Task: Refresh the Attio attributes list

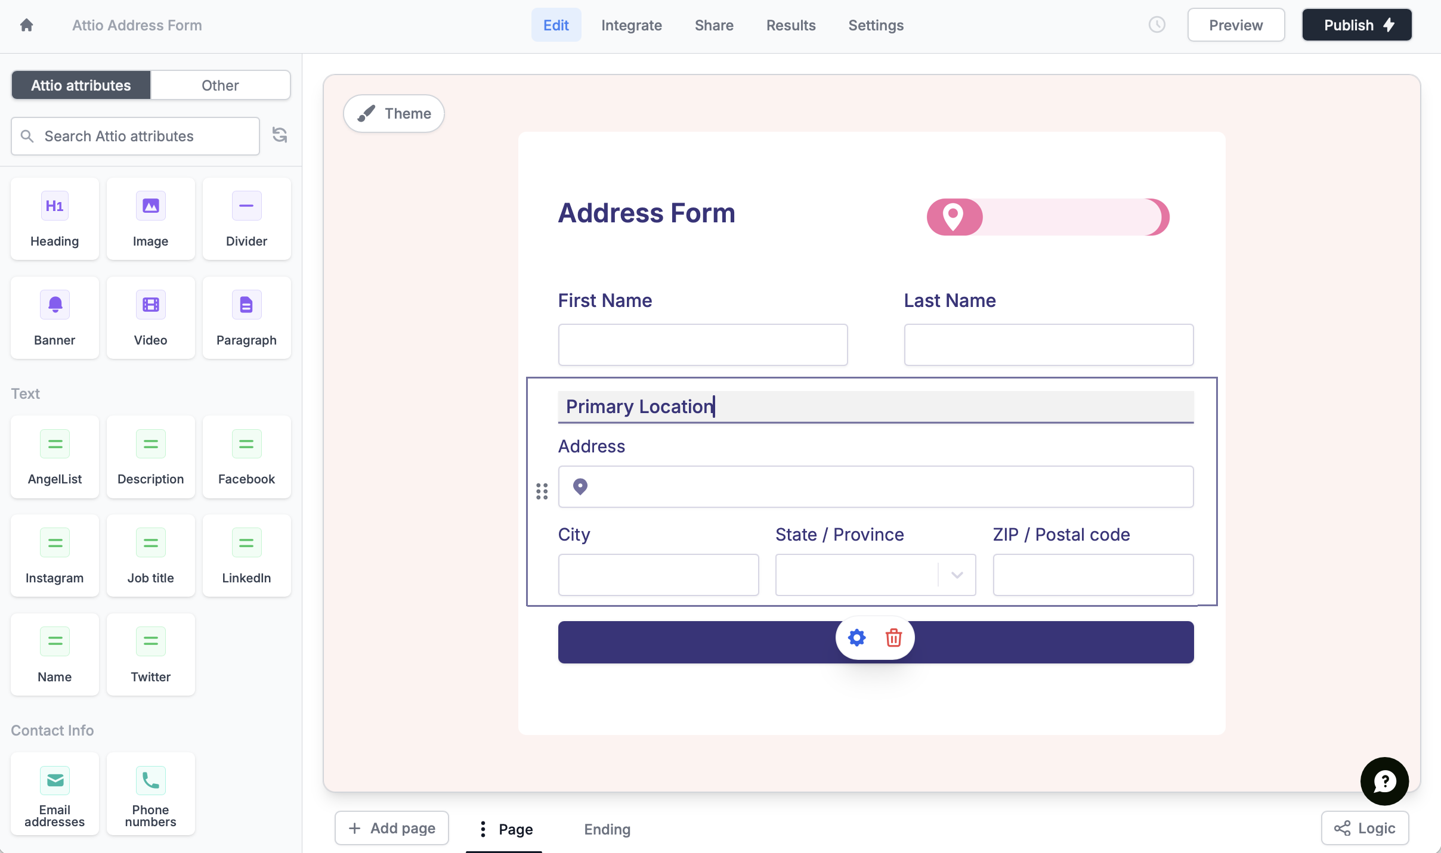Action: 280,135
